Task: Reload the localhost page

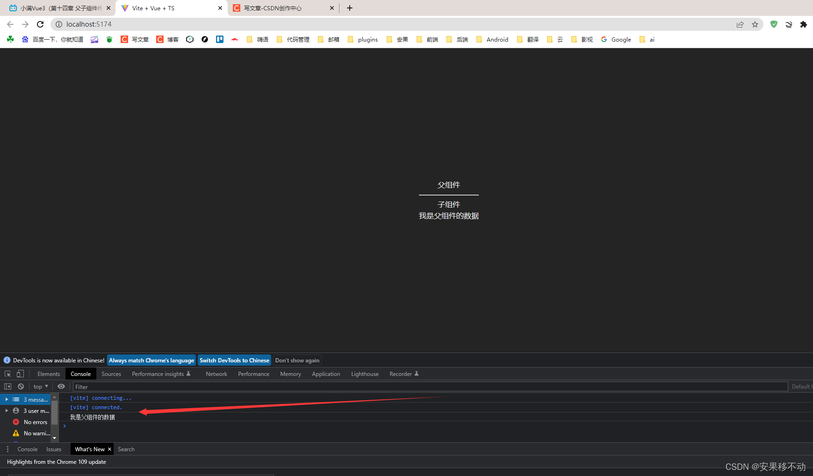Action: tap(40, 24)
